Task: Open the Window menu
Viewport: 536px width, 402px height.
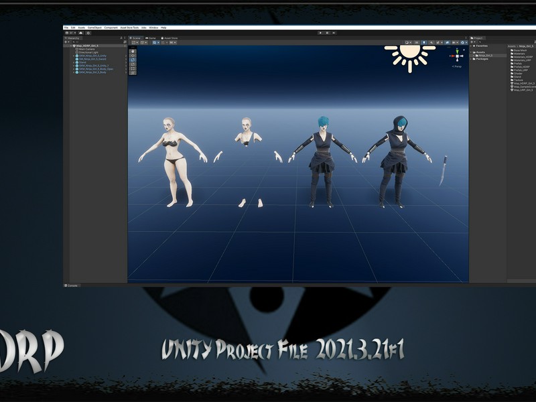Action: [x=153, y=27]
